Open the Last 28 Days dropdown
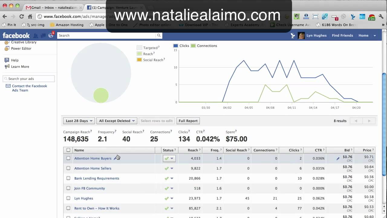Screen dimensions: 387x218 pos(79,121)
